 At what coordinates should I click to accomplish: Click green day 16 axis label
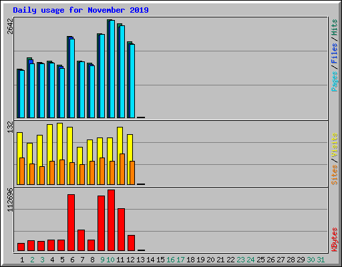[x=170, y=260]
